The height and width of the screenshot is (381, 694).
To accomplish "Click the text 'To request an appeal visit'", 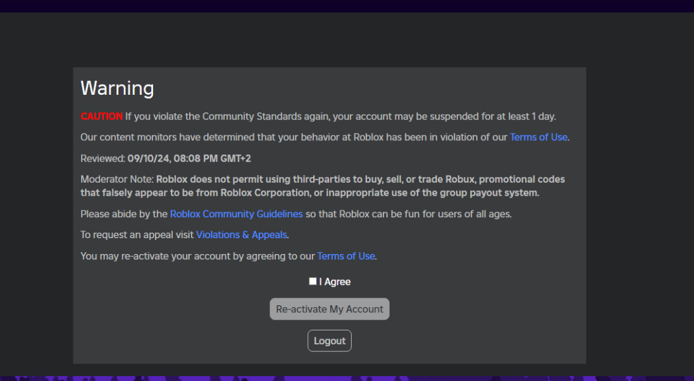I will [137, 234].
